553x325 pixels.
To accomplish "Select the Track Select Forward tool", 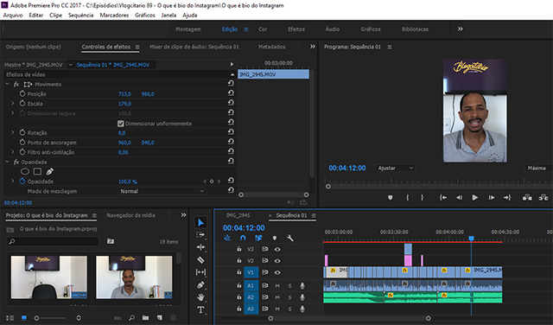I will [200, 234].
